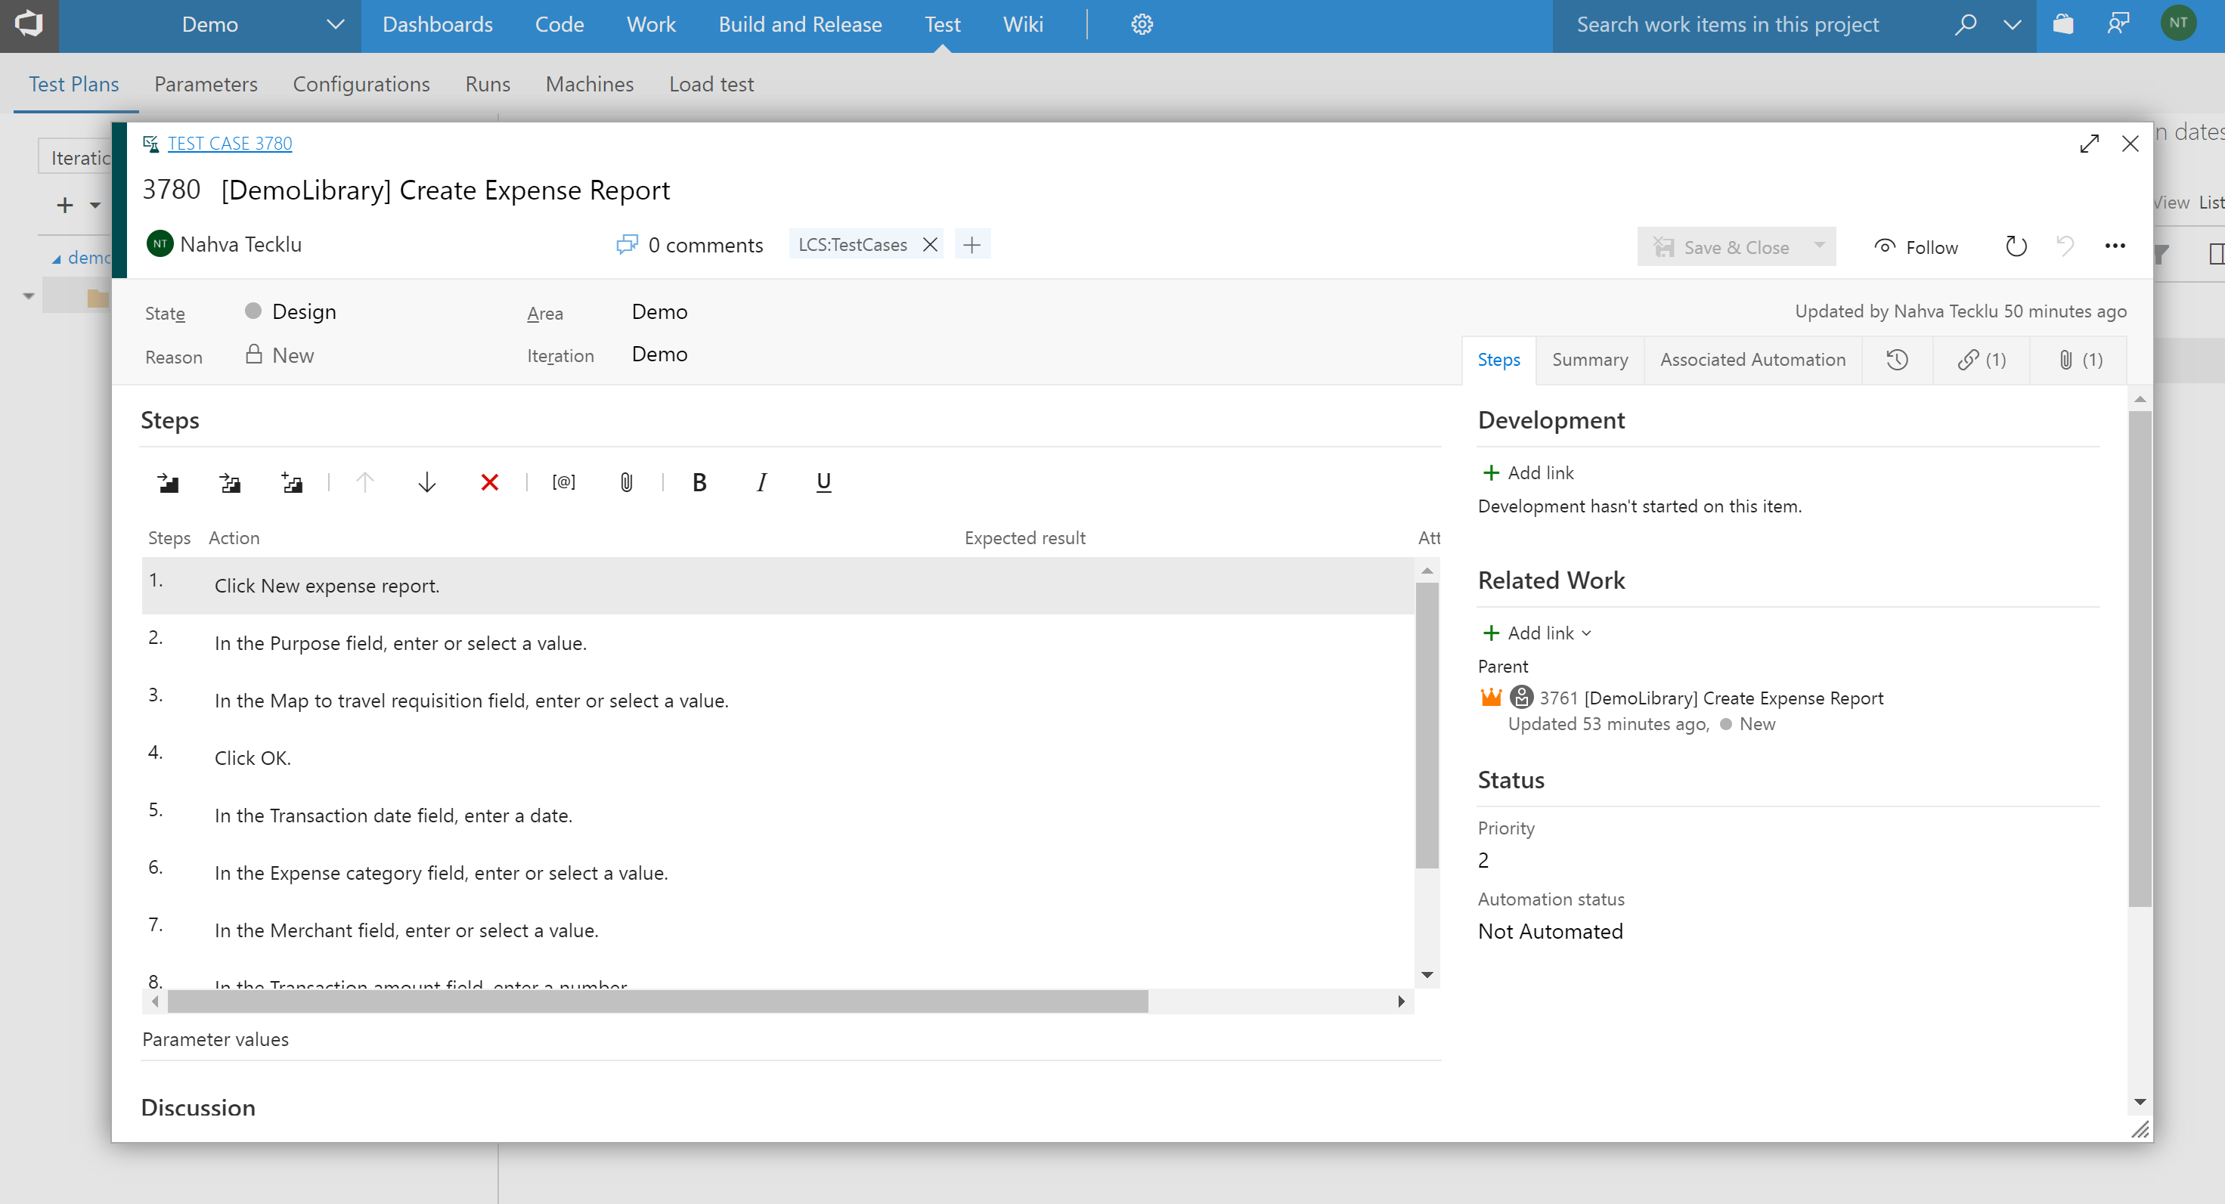This screenshot has width=2225, height=1204.
Task: Toggle italic formatting in the steps toolbar
Action: coord(761,482)
